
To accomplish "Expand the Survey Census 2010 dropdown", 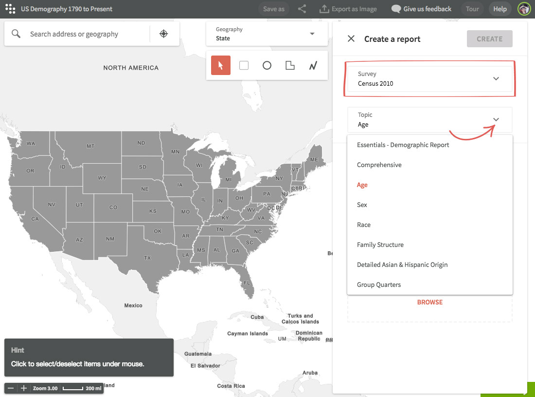I will [x=496, y=79].
